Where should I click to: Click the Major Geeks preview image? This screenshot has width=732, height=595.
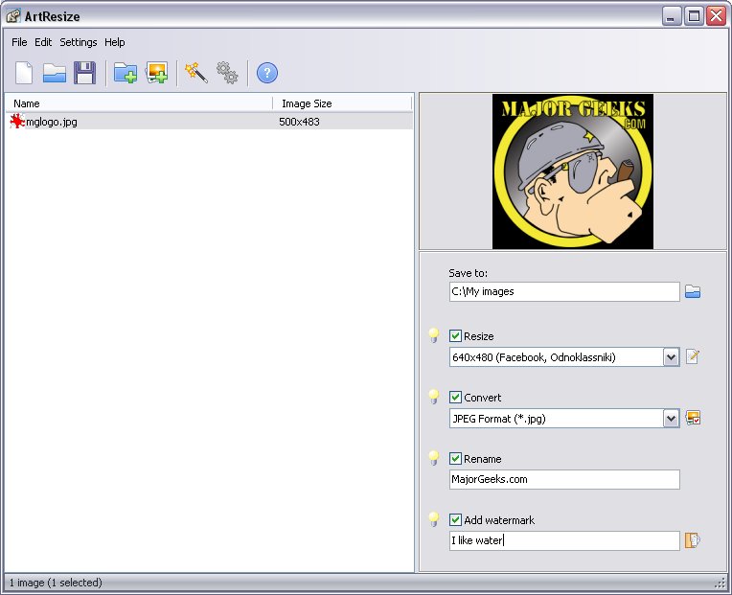pos(573,172)
